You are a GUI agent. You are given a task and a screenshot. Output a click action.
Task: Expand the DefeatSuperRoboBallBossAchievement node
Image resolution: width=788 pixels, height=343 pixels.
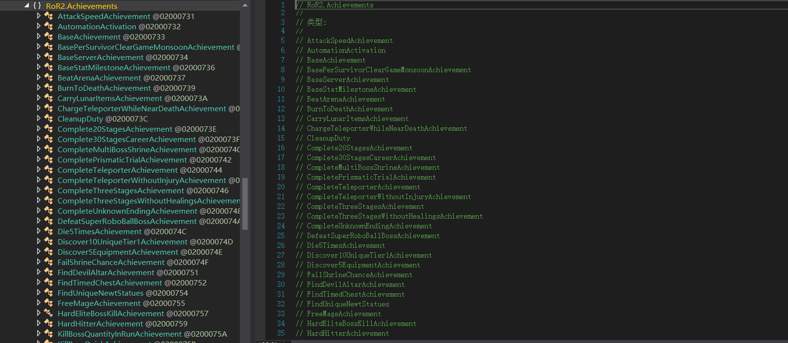point(39,221)
